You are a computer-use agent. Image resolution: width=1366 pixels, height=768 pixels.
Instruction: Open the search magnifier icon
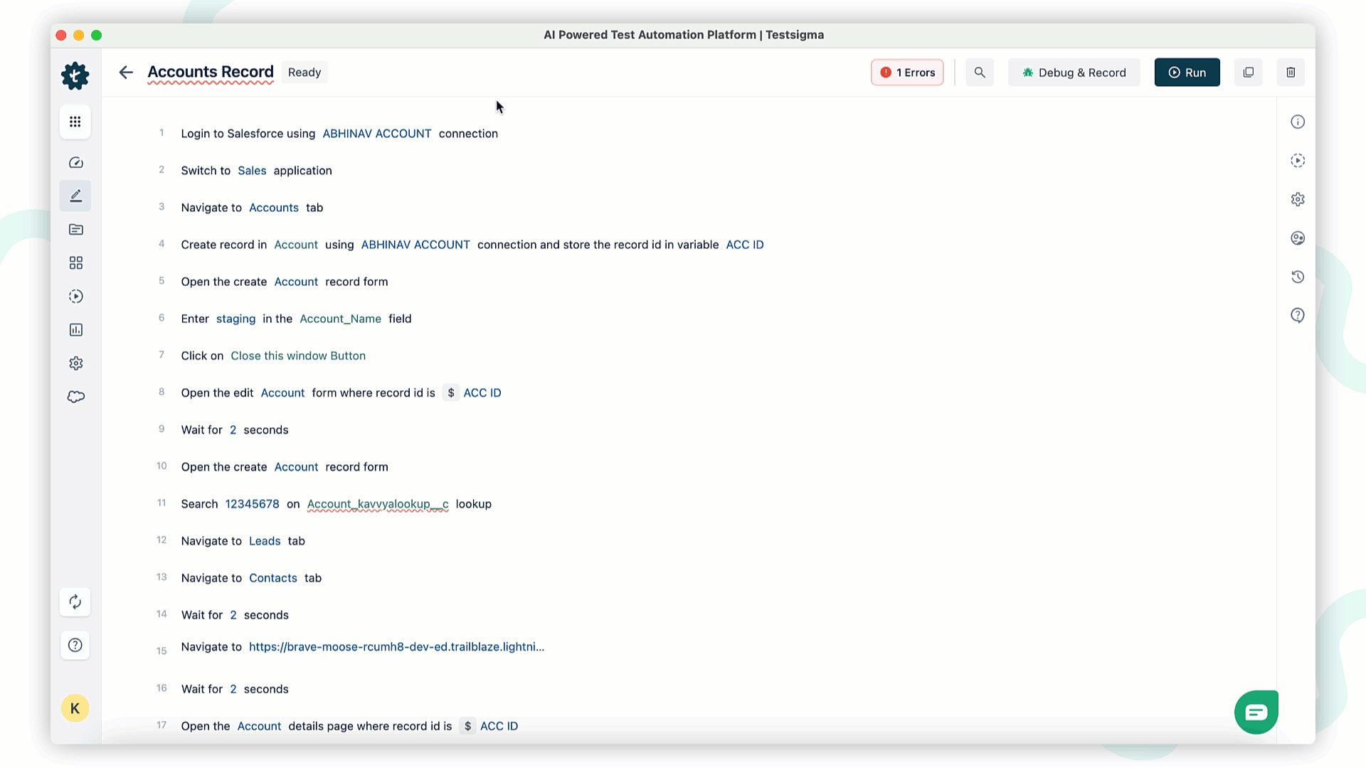pyautogui.click(x=980, y=73)
